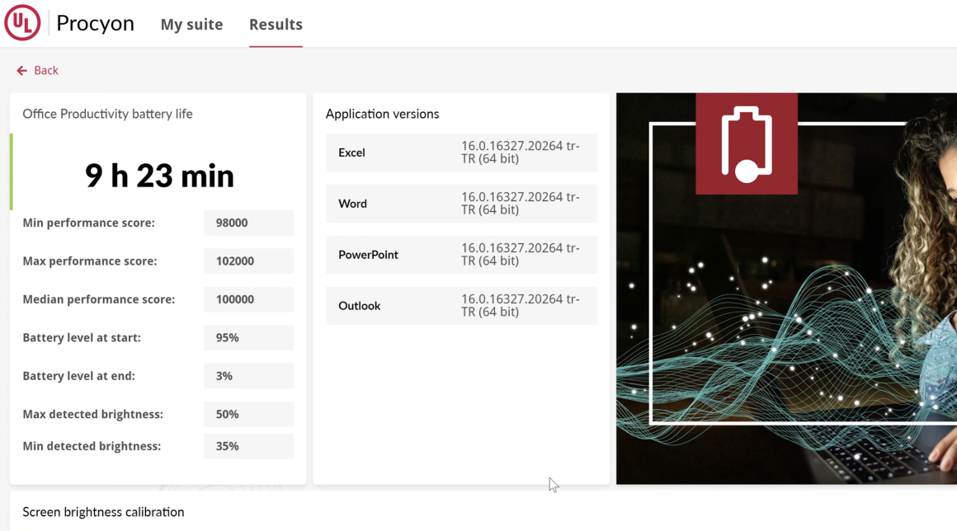Screen dimensions: 957x531
Task: Select the Word row label
Action: [353, 204]
